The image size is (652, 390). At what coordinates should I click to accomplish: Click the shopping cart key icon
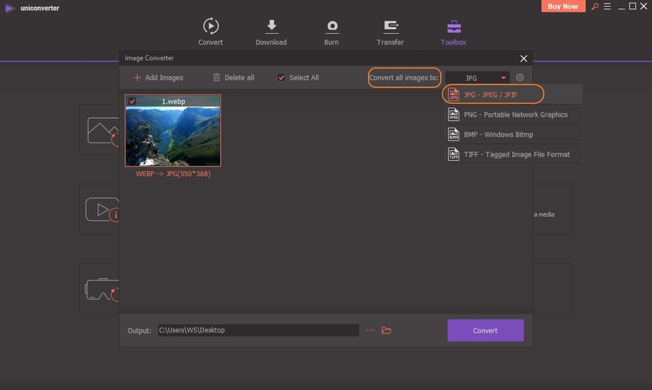coord(594,6)
